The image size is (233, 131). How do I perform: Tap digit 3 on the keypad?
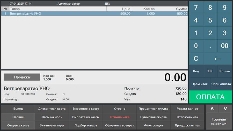pos(224,33)
